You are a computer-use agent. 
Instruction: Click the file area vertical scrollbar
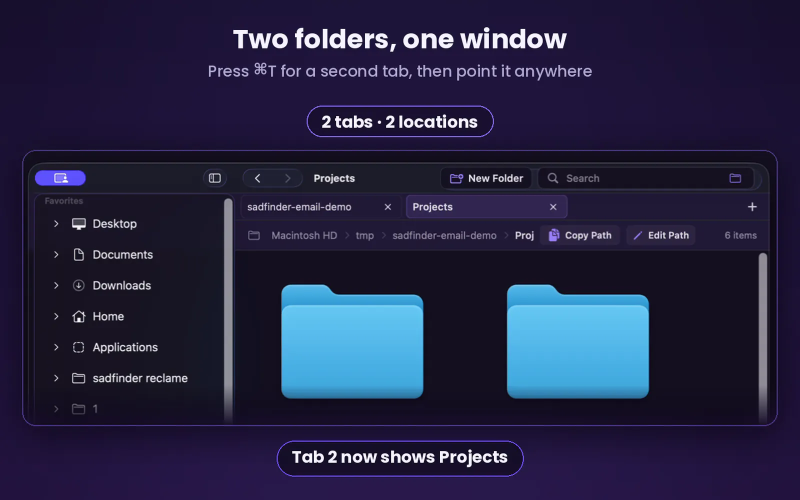762,338
